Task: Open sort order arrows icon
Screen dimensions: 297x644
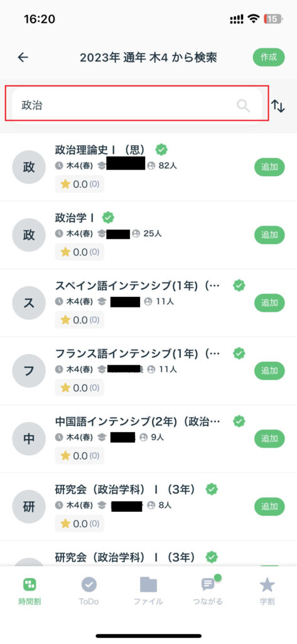Action: click(x=278, y=106)
